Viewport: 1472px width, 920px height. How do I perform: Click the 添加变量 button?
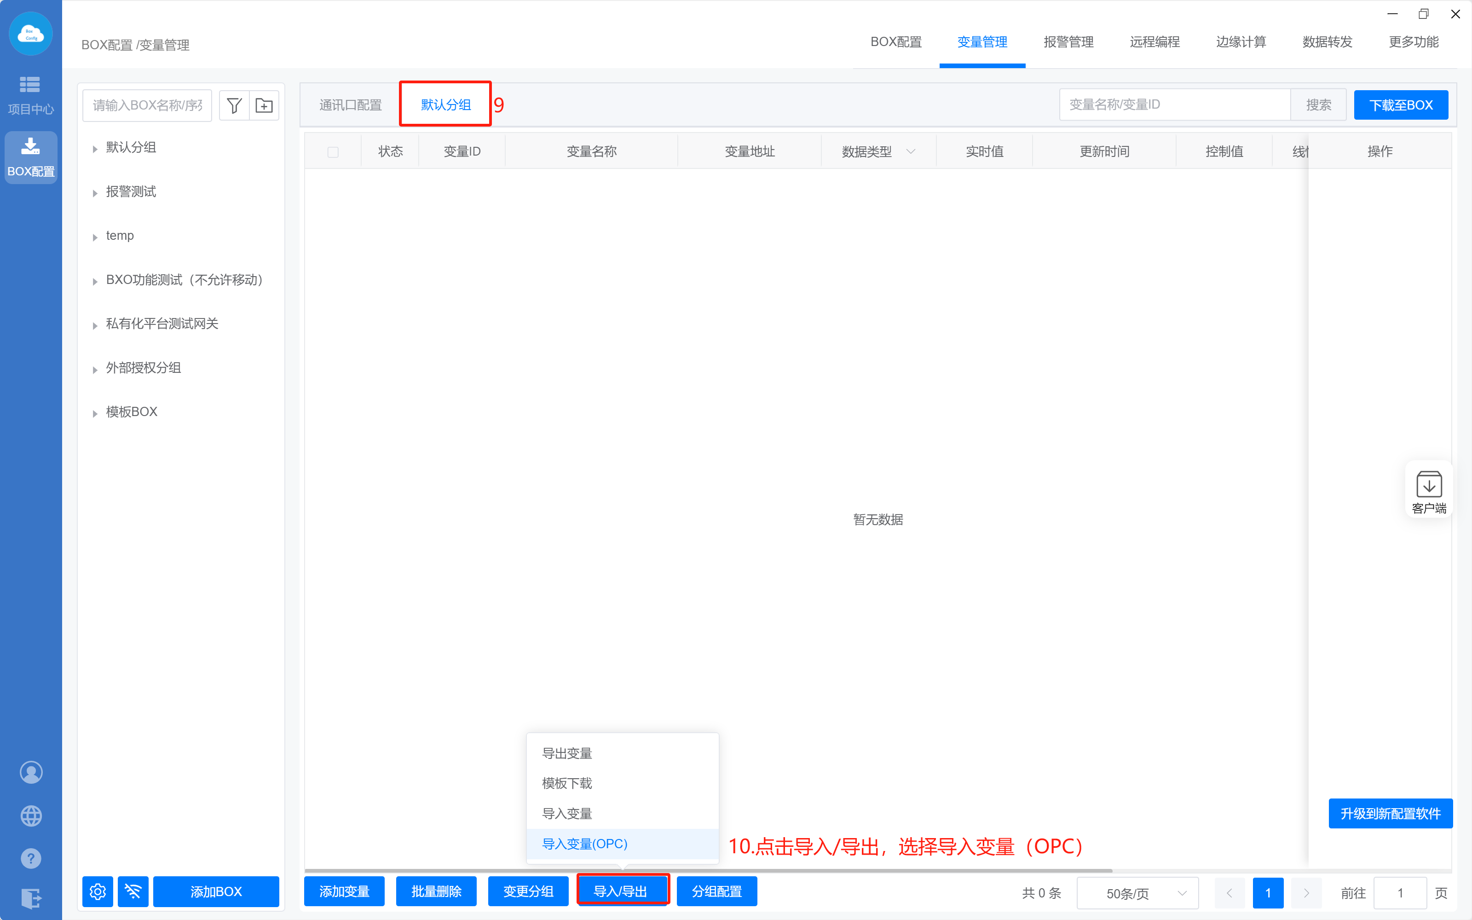click(344, 891)
